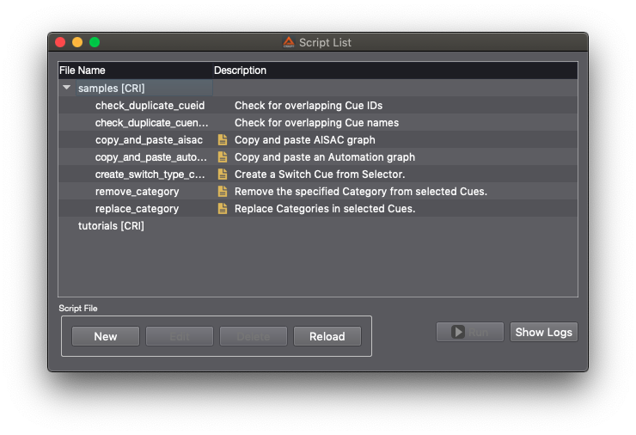
Task: Click the document icon beside remove_category
Action: pyautogui.click(x=223, y=192)
